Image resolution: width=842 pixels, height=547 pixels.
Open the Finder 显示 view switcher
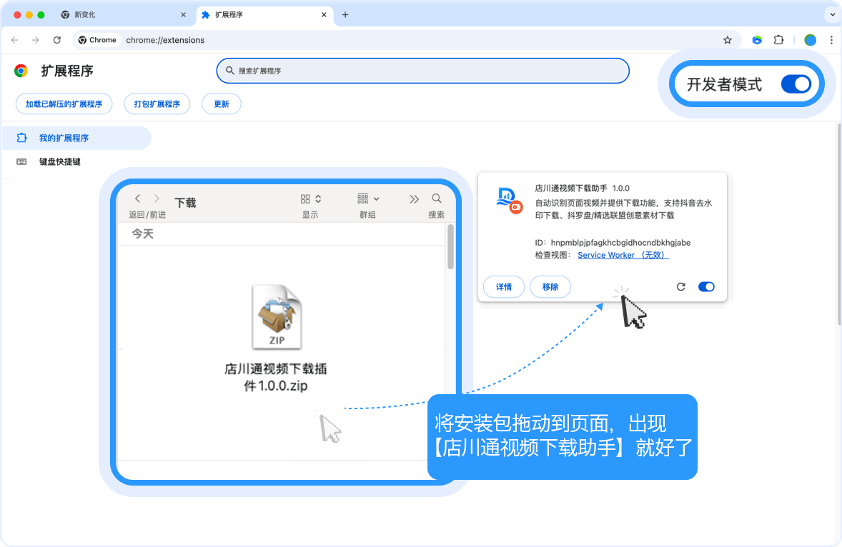310,199
